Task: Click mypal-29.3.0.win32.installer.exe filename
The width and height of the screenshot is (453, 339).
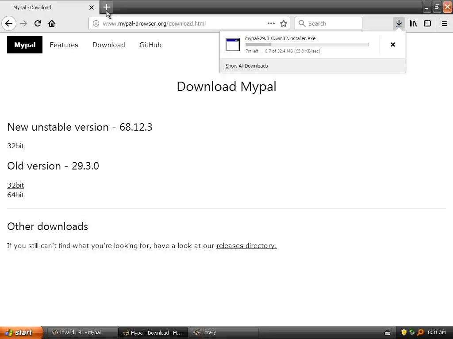Action: (280, 38)
